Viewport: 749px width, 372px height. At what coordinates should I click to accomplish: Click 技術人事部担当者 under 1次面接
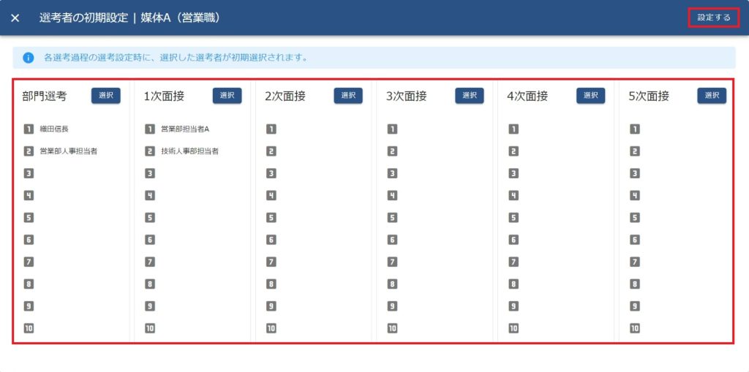click(x=190, y=151)
